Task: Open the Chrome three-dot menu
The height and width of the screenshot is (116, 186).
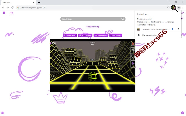Action: [183, 8]
